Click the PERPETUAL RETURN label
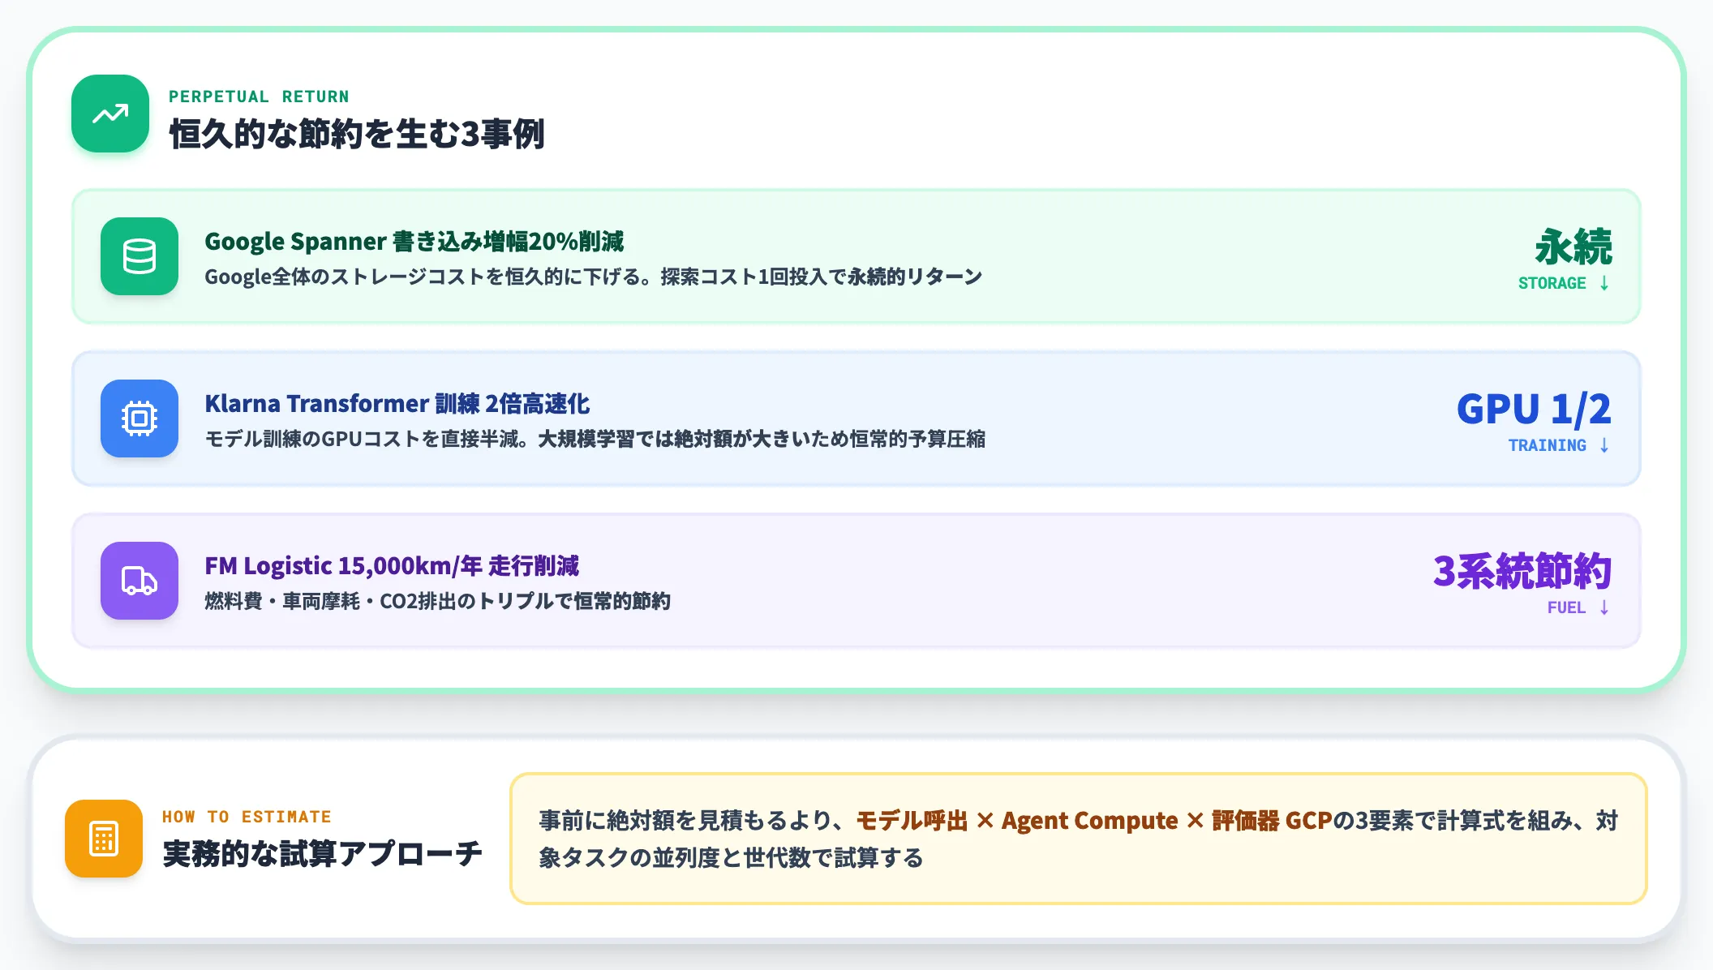This screenshot has width=1713, height=970. point(259,97)
